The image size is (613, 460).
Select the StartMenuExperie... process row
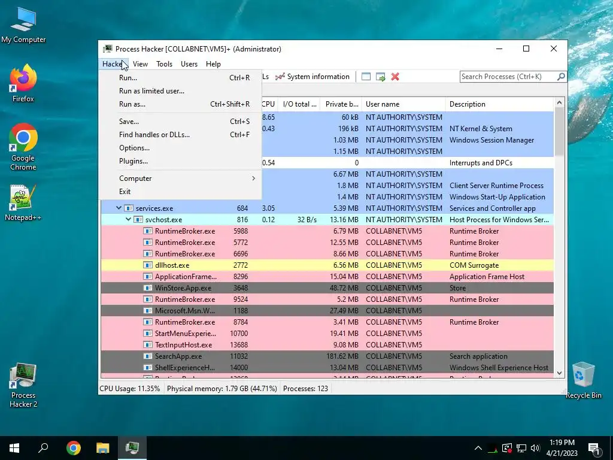[x=327, y=333]
